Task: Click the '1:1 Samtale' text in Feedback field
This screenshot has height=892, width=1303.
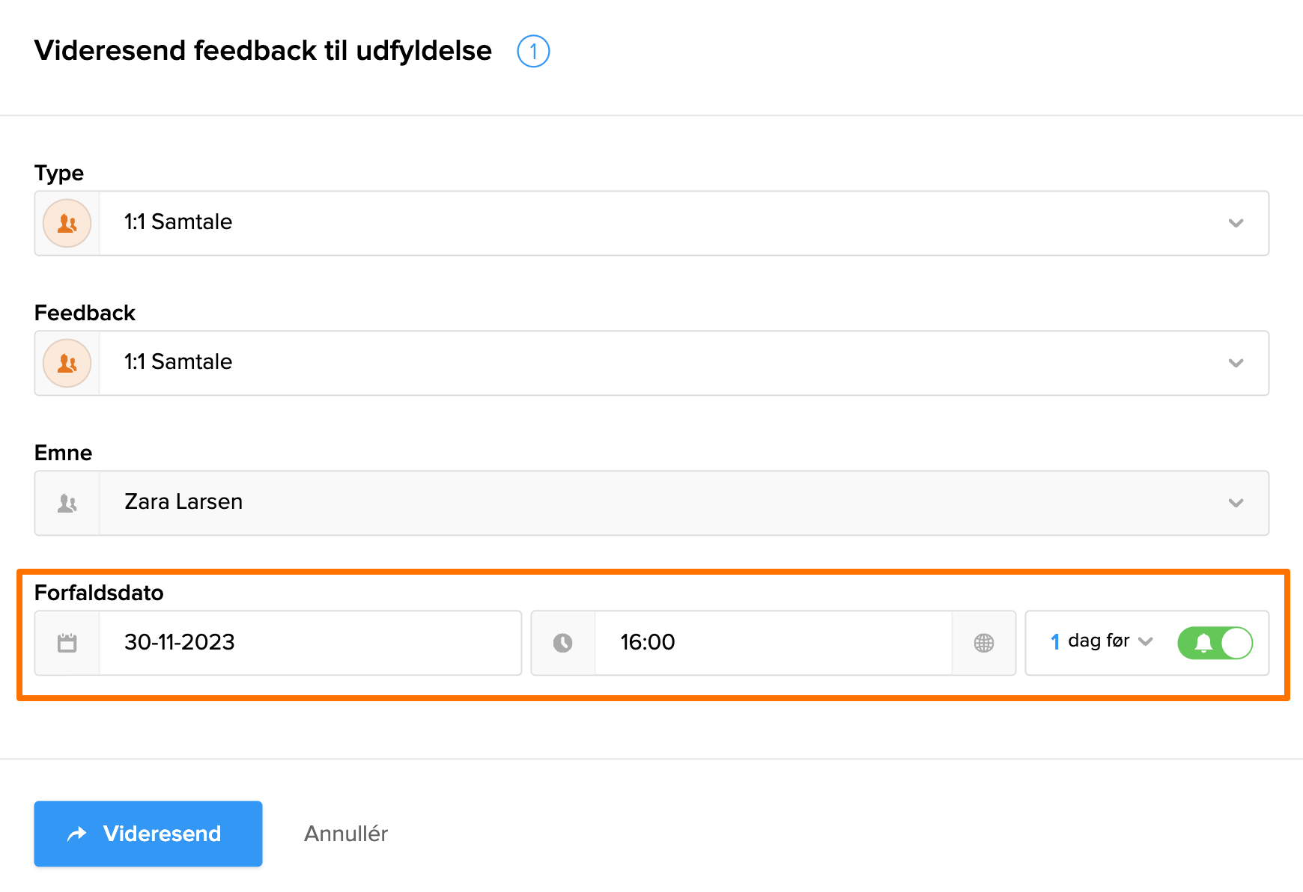Action: point(178,362)
